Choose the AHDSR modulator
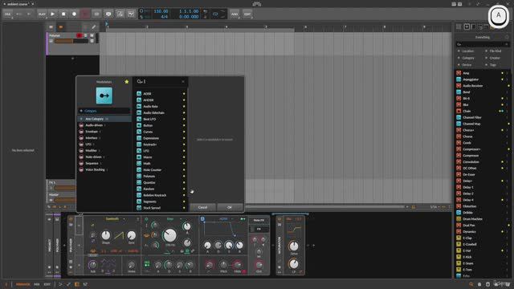The width and height of the screenshot is (514, 289). [x=161, y=100]
